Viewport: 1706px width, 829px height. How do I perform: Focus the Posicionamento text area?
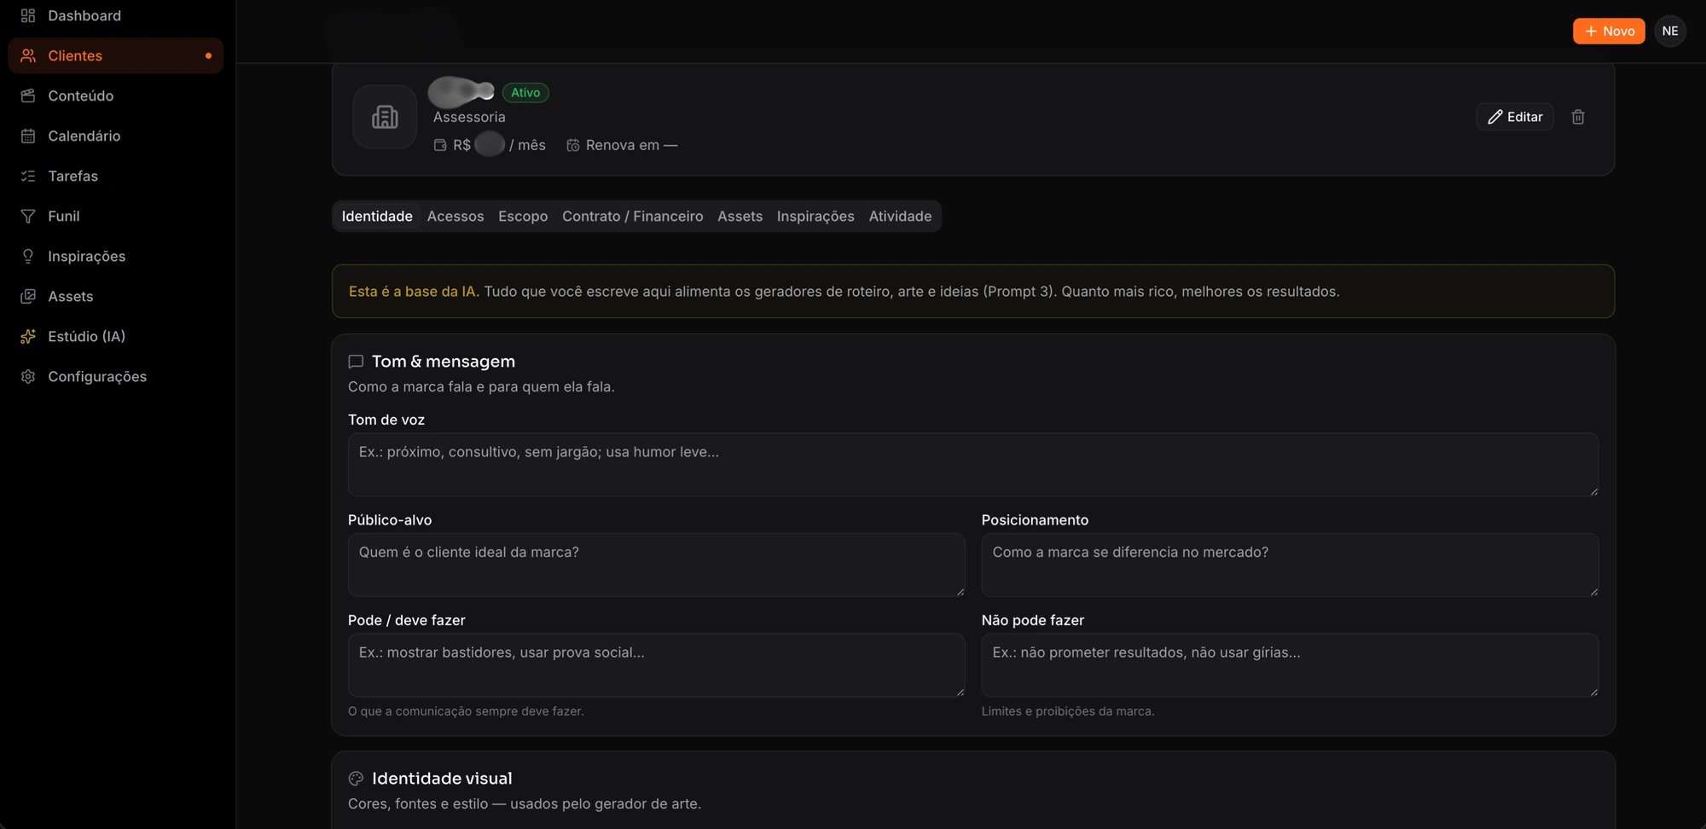[1290, 565]
